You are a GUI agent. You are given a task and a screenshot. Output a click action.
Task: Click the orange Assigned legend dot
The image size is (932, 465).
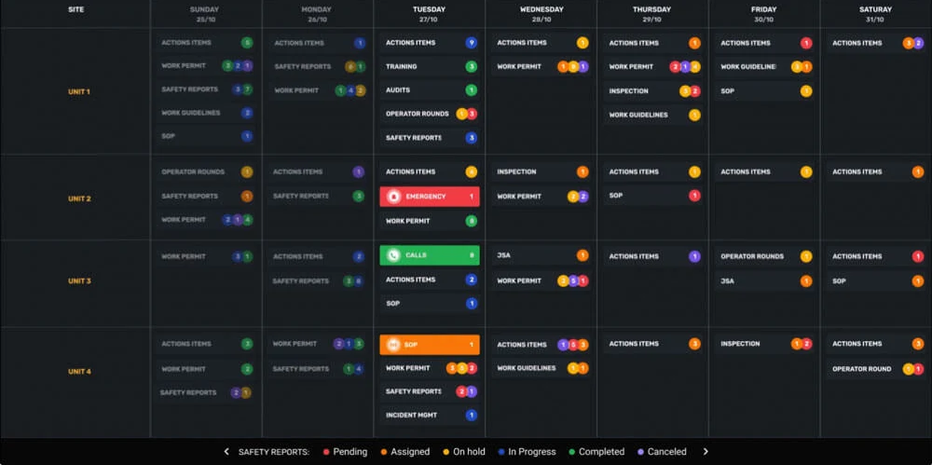coord(384,452)
